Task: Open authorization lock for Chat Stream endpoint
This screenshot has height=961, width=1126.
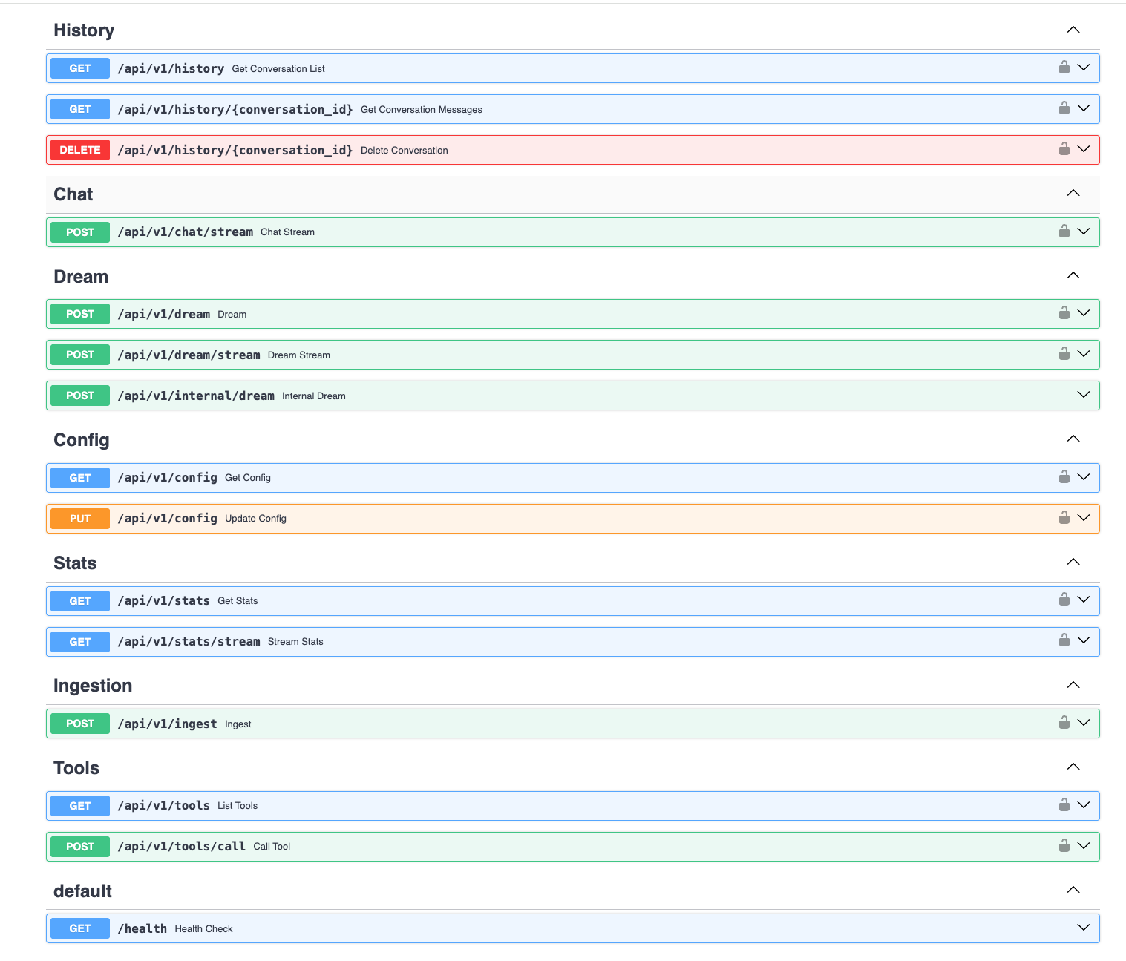Action: coord(1064,231)
